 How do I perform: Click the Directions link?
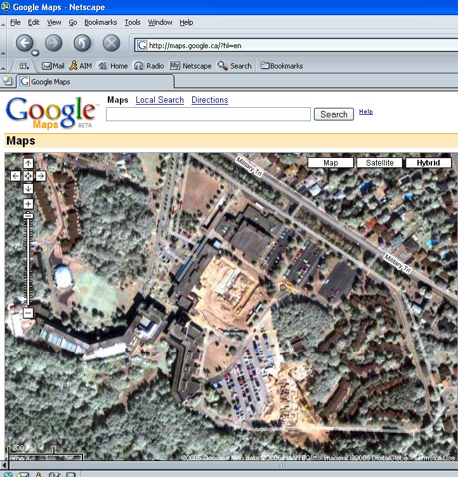pos(210,100)
